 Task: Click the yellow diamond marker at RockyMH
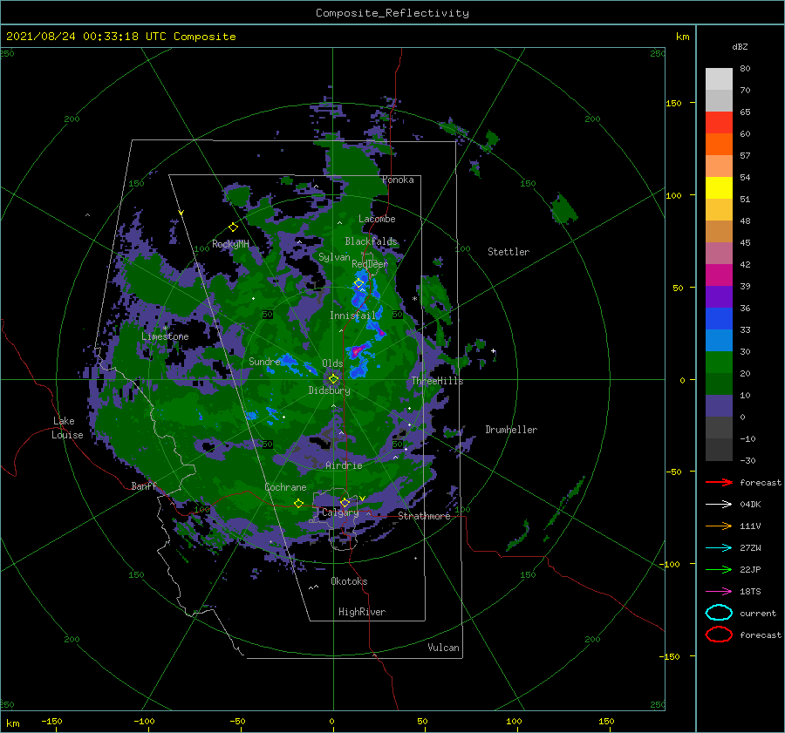click(233, 227)
